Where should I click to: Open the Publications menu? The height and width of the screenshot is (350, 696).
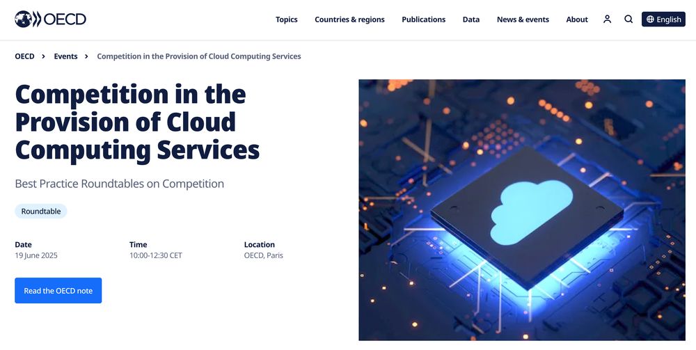click(x=423, y=19)
